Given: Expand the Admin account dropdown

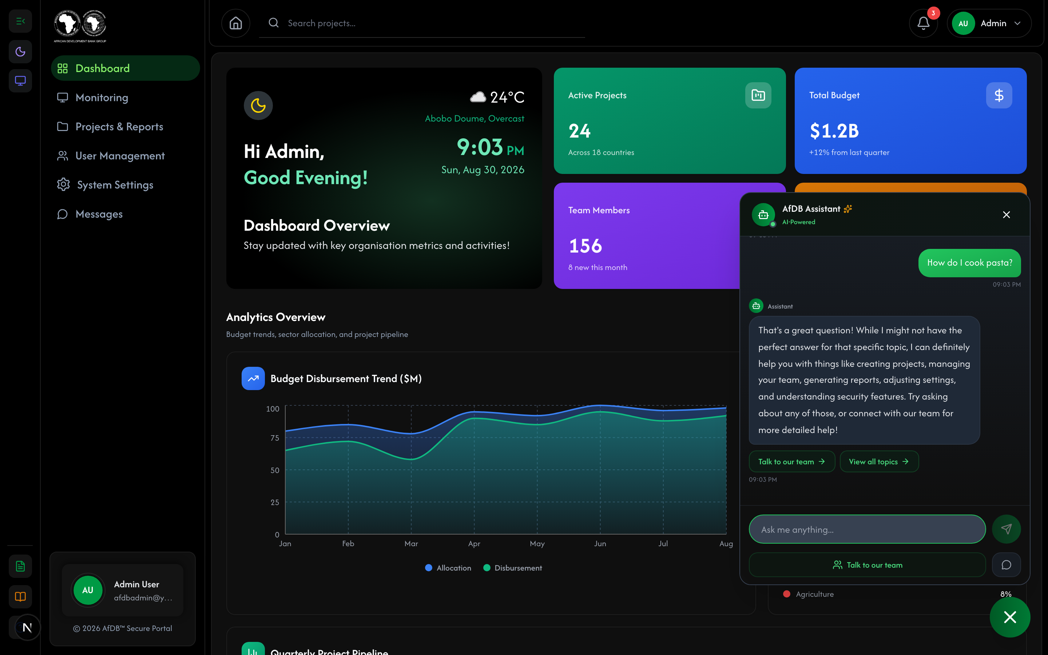Looking at the screenshot, I should pos(989,23).
